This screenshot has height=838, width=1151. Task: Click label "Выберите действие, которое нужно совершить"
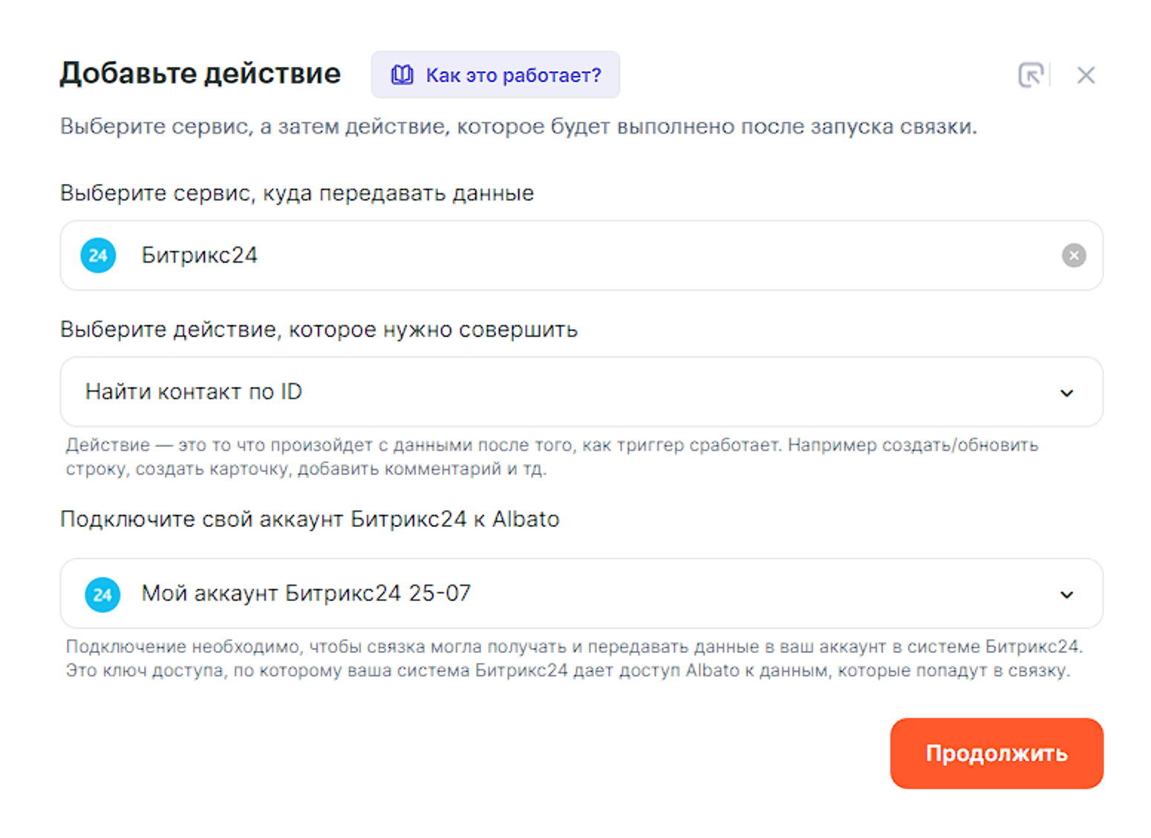pyautogui.click(x=319, y=330)
